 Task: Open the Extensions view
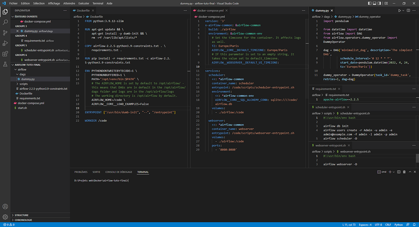5,54
